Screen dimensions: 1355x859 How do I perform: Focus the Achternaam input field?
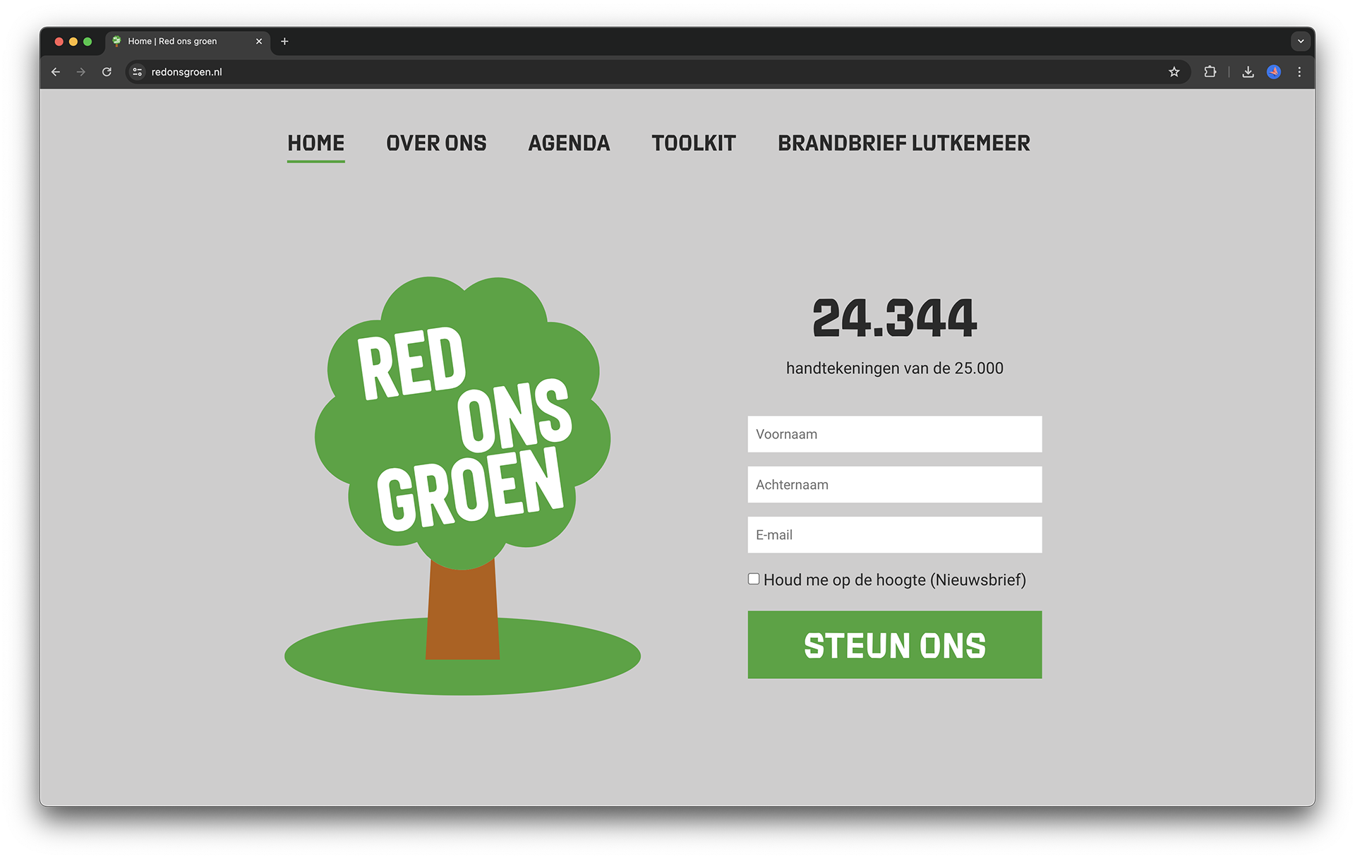[894, 484]
